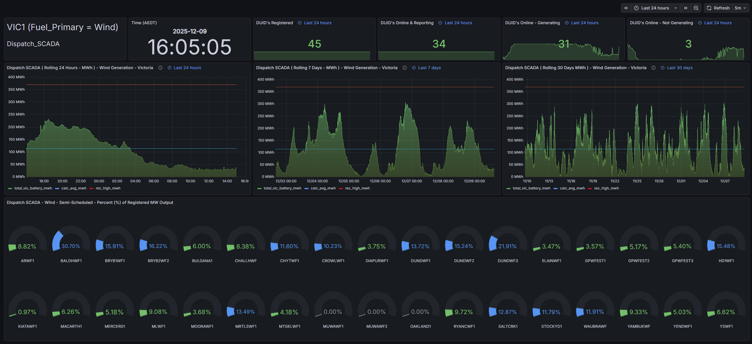
Task: Open Dispatch SCADA Rolling 7 Days panel title menu
Action: [x=327, y=68]
